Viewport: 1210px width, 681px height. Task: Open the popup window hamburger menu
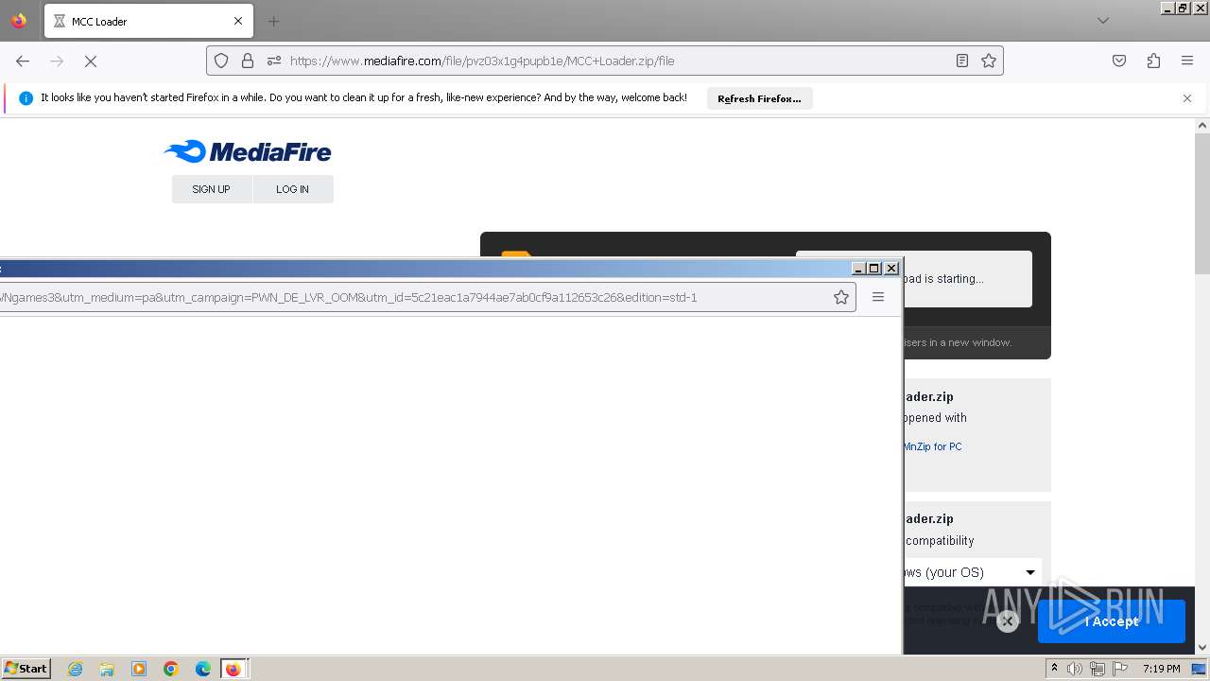tap(878, 297)
